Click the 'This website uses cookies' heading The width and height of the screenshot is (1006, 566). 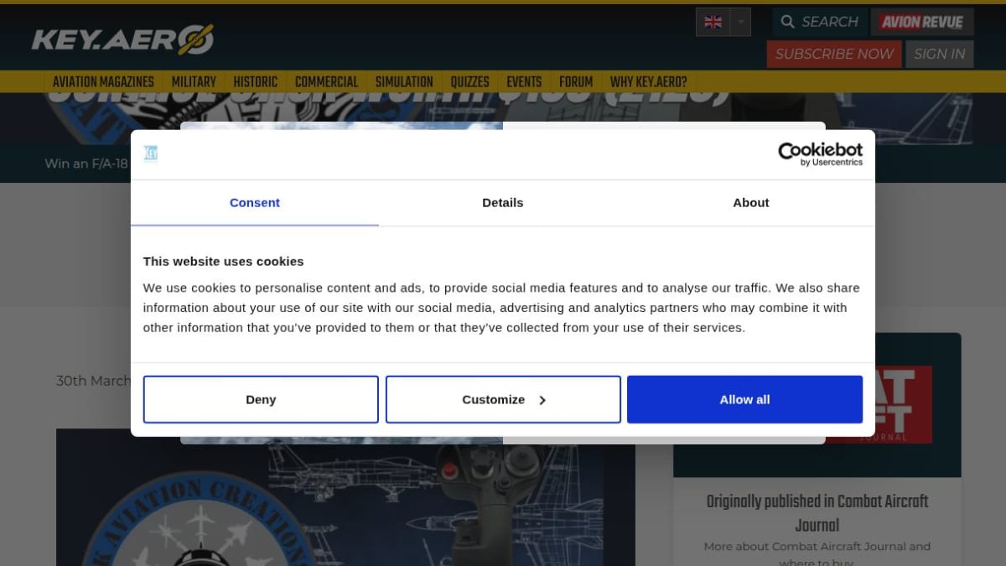(x=224, y=262)
